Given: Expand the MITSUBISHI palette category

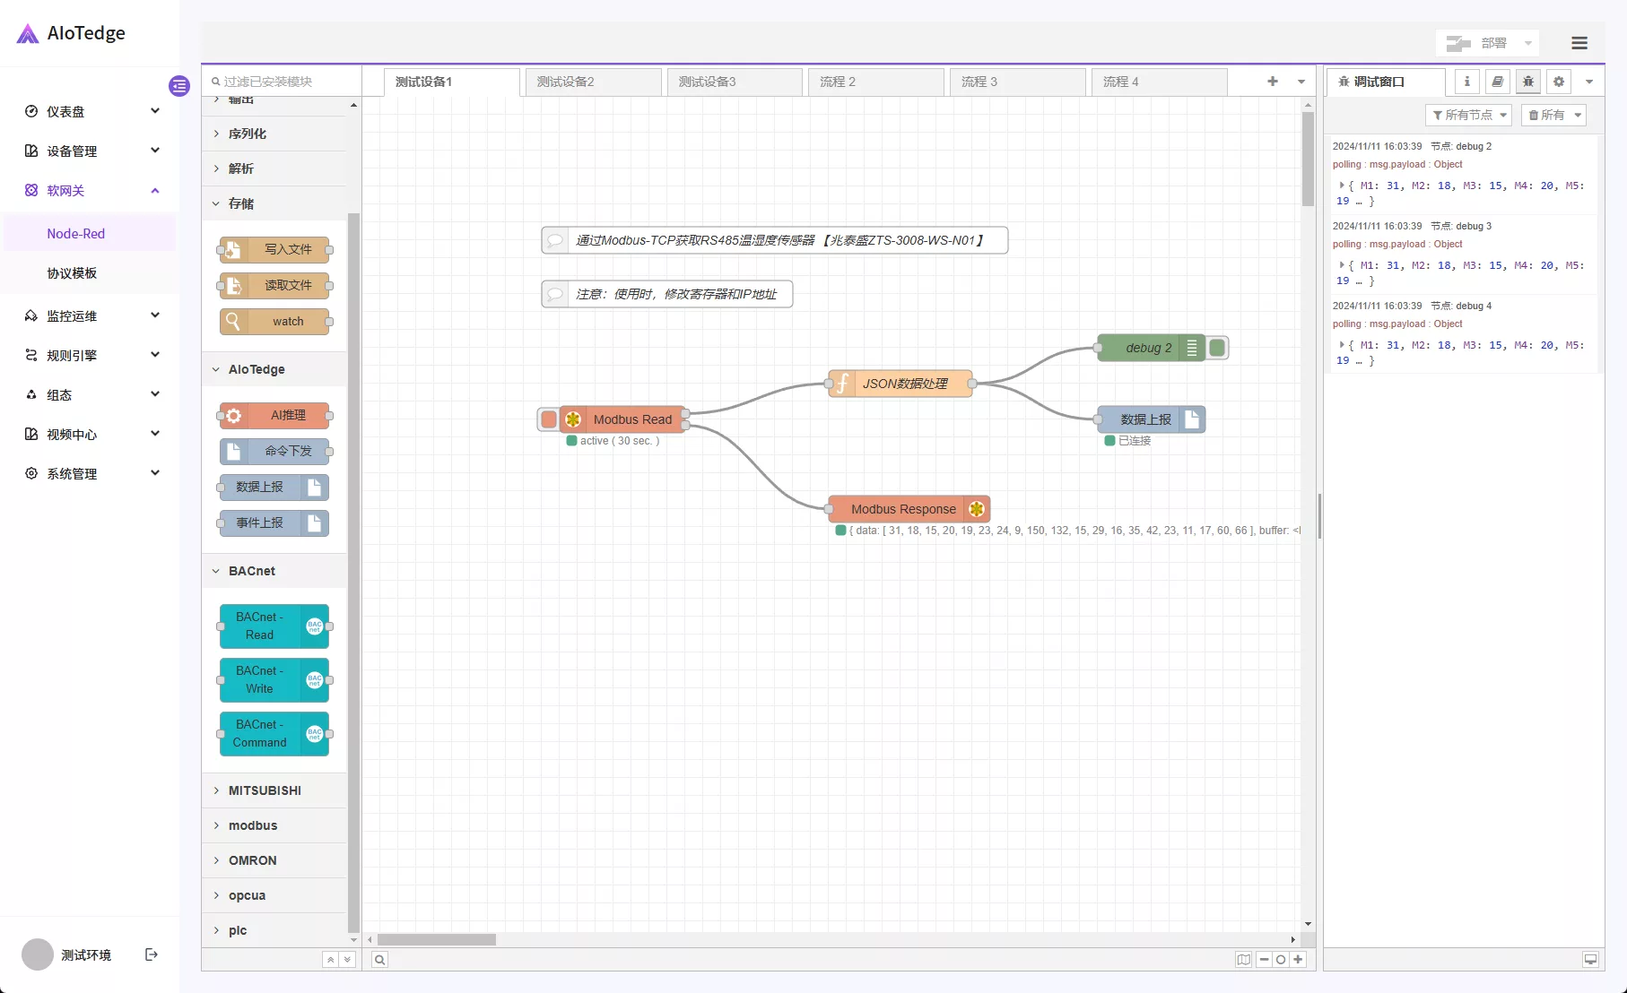Looking at the screenshot, I should click(x=265, y=790).
